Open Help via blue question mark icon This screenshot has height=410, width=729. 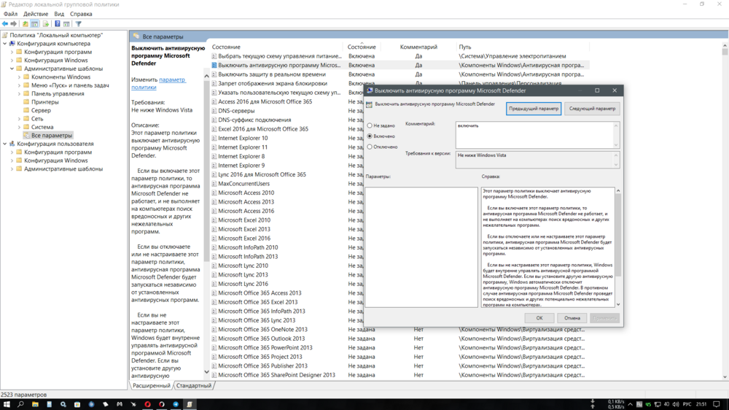point(57,24)
